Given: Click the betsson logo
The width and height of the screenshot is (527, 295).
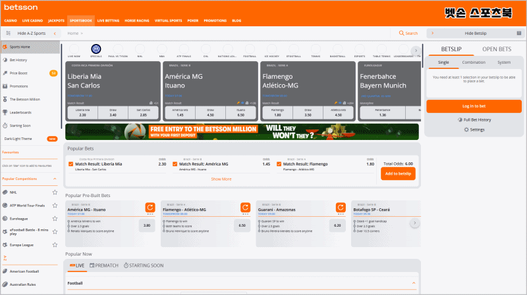Looking at the screenshot, I should tap(21, 7).
